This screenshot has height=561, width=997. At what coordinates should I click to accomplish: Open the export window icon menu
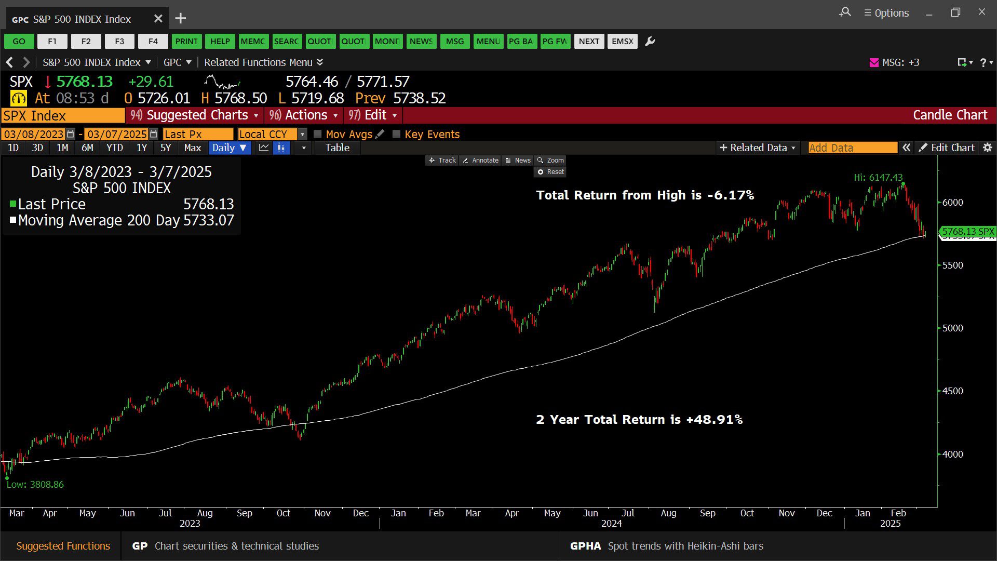(964, 62)
